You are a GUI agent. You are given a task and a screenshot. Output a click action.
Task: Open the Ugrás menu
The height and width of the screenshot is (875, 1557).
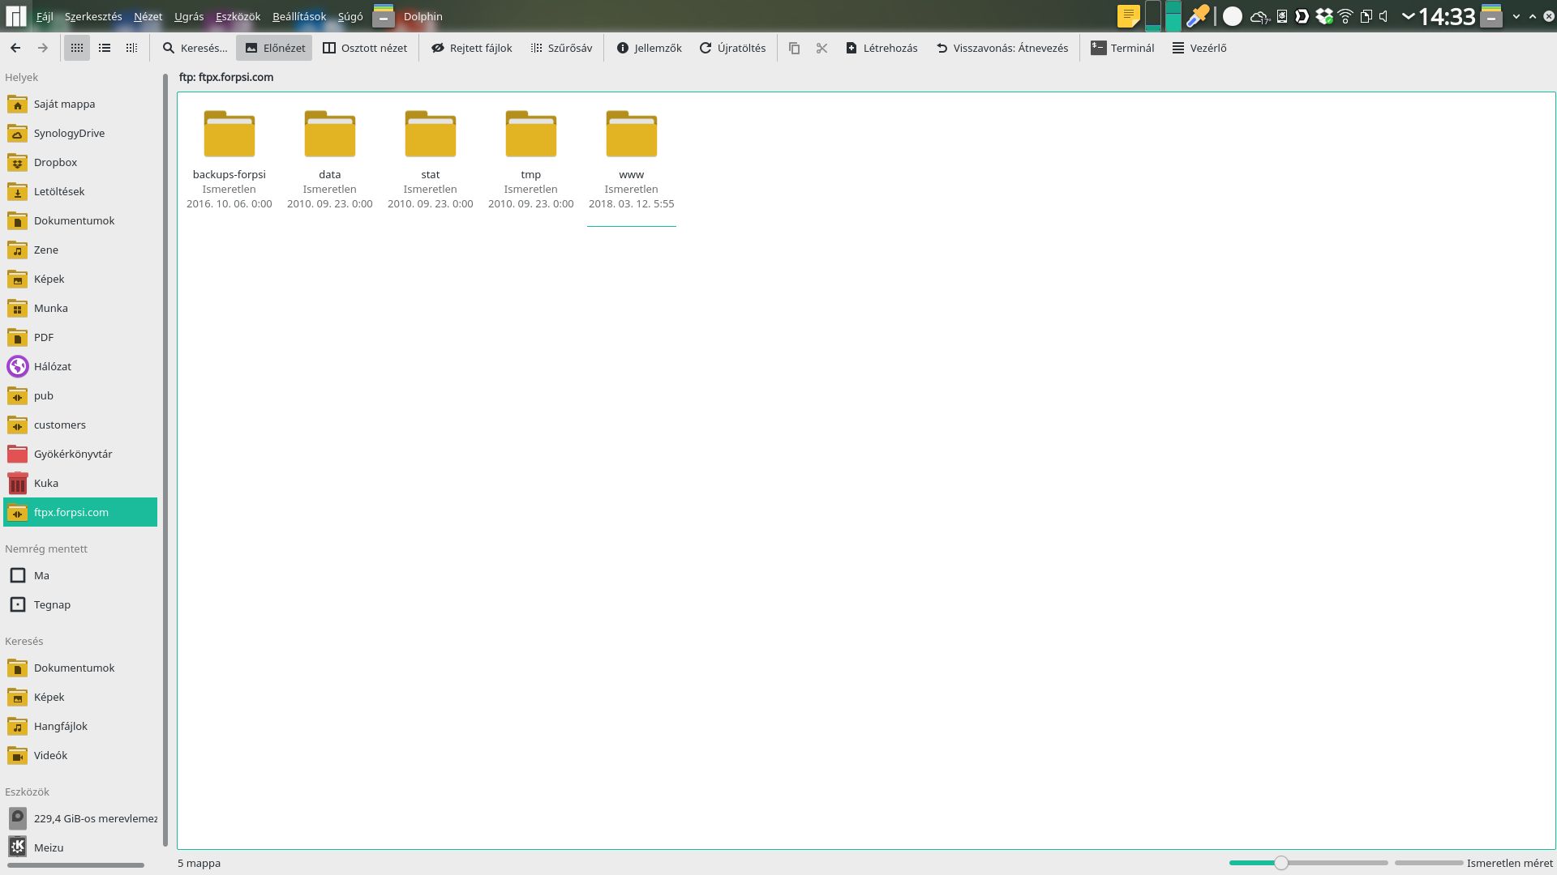tap(189, 16)
